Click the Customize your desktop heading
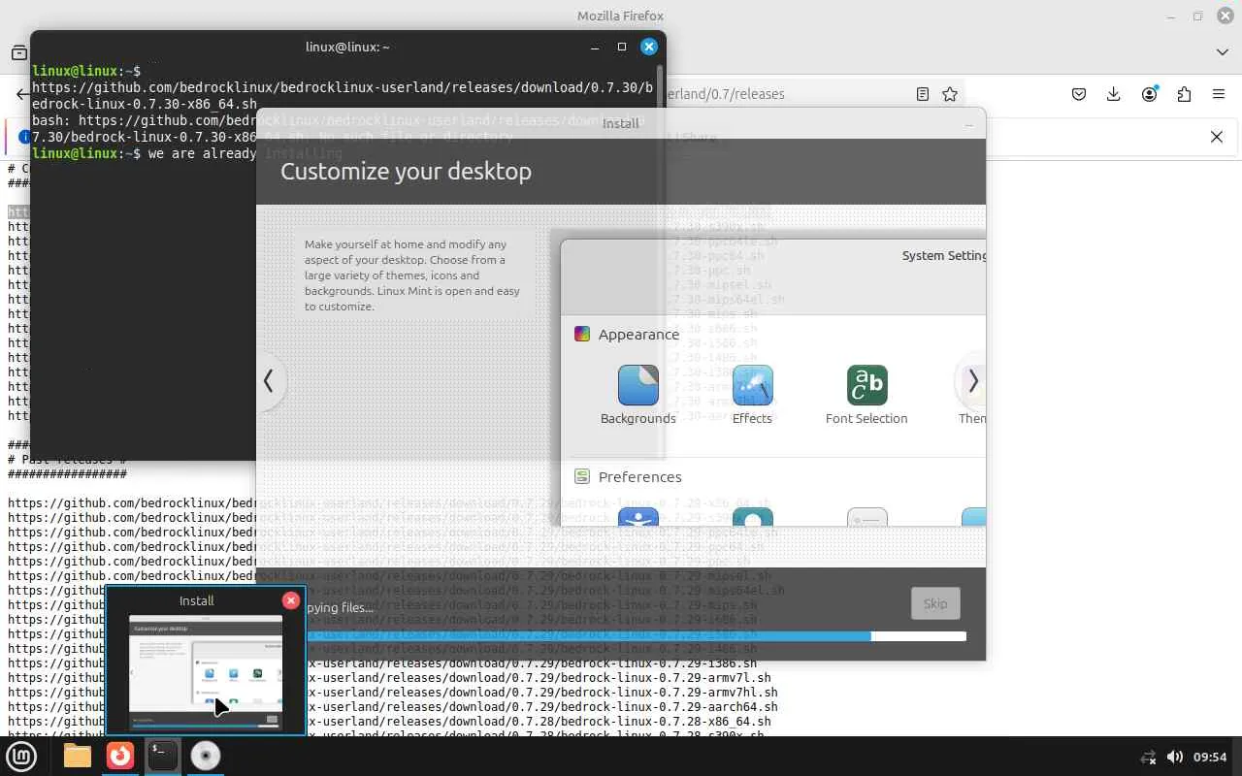The width and height of the screenshot is (1242, 776). point(406,171)
